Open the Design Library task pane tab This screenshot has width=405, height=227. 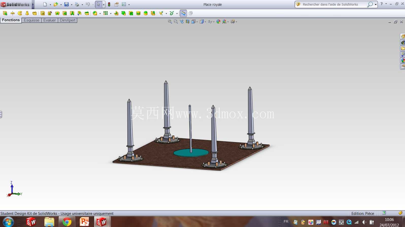pos(403,42)
